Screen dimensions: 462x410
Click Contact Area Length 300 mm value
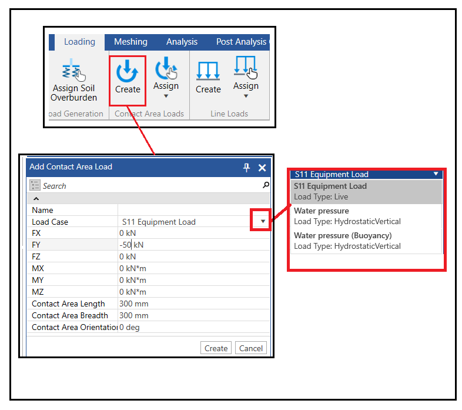tap(194, 304)
